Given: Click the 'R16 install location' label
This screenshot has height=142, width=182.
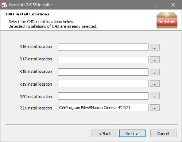Looking at the screenshot, I should pyautogui.click(x=36, y=46).
